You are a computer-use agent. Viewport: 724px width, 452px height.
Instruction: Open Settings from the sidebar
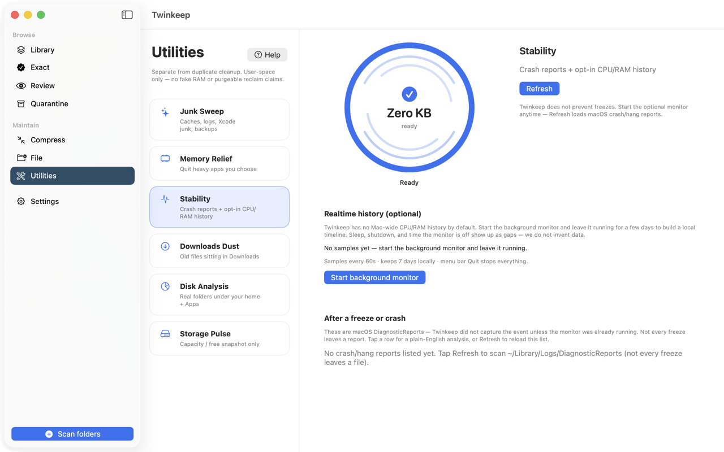(x=72, y=201)
